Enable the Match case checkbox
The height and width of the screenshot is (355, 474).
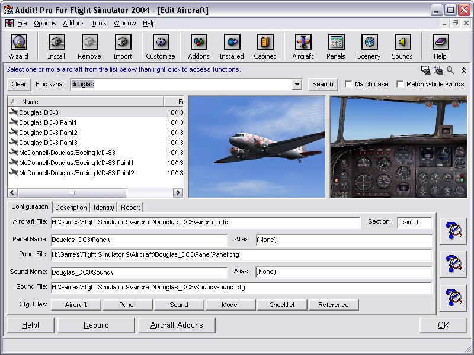[348, 84]
